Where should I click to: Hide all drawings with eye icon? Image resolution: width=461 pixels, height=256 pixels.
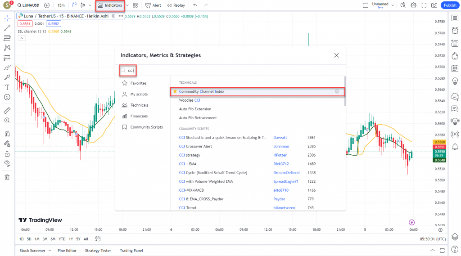[x=7, y=163]
